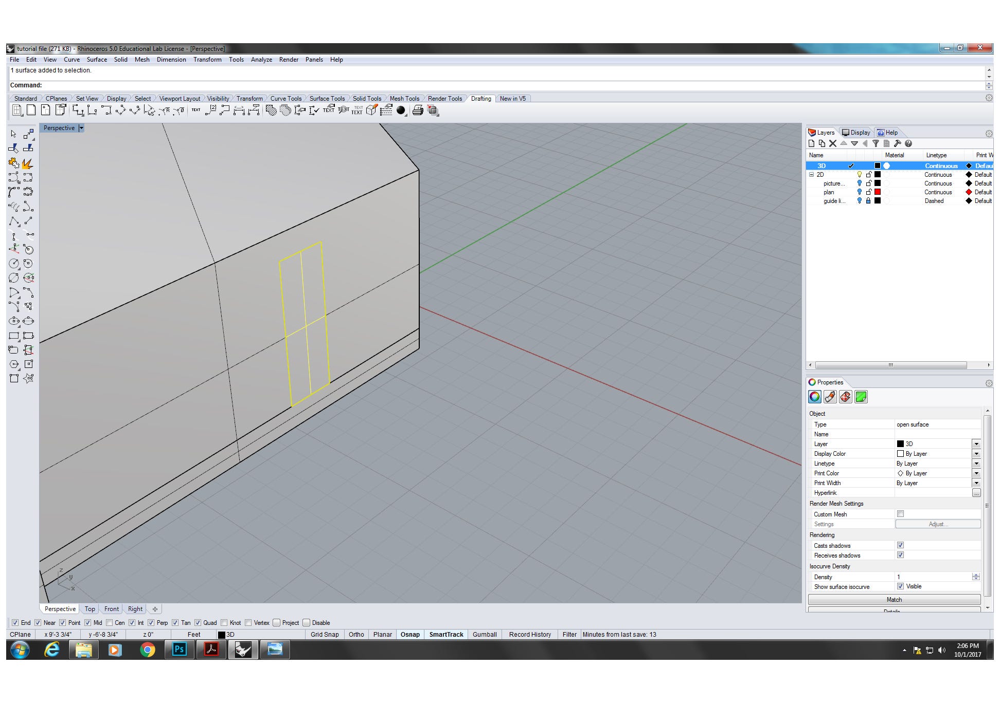Open Photoshop from the taskbar

tap(180, 650)
